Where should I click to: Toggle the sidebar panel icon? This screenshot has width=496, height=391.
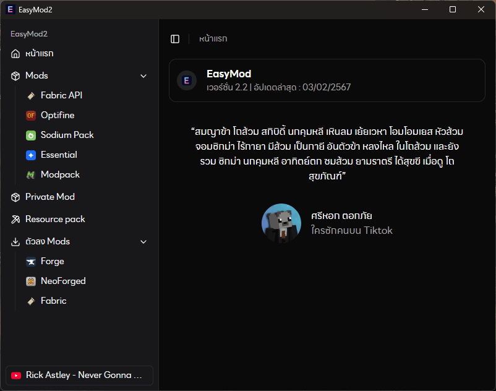pos(175,39)
